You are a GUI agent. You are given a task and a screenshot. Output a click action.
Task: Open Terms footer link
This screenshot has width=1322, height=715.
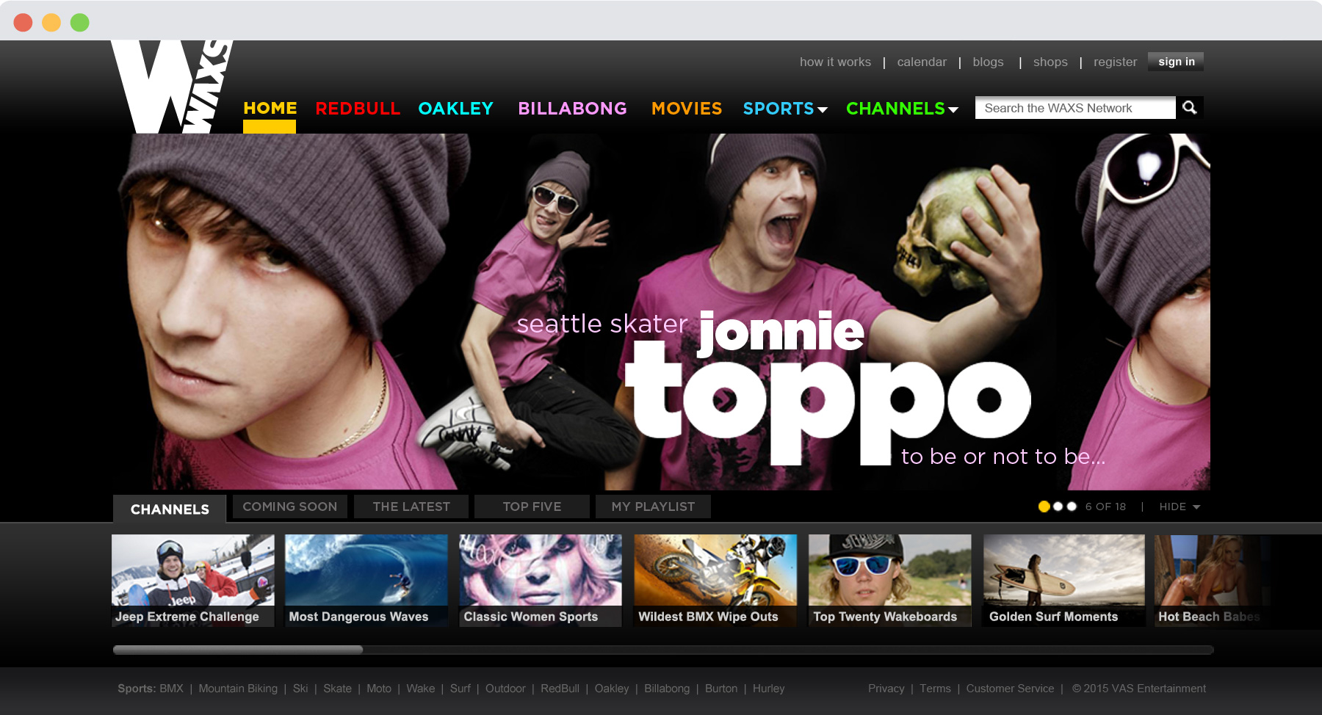pos(935,689)
